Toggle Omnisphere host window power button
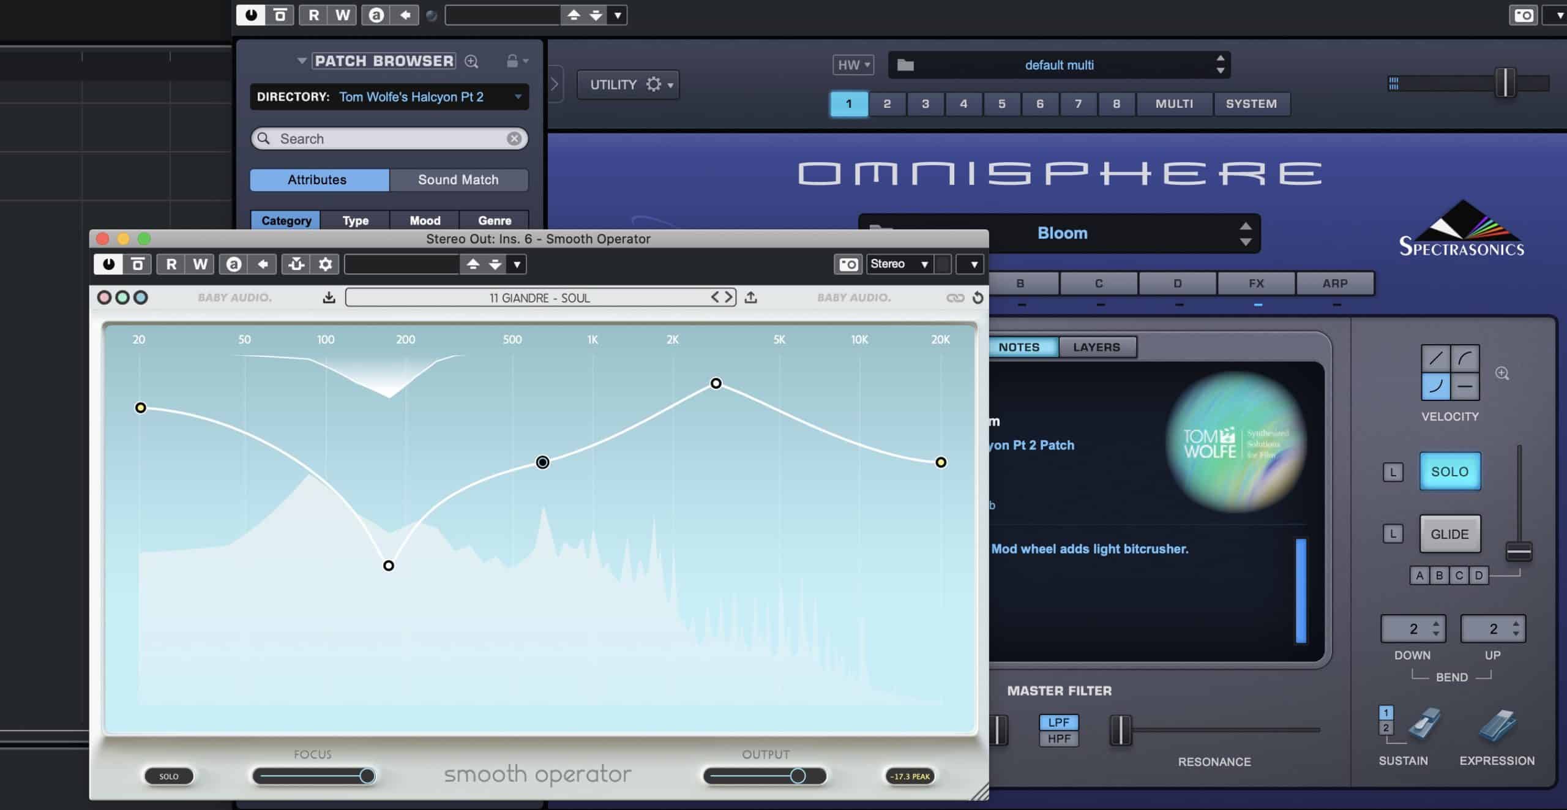1567x810 pixels. tap(251, 15)
